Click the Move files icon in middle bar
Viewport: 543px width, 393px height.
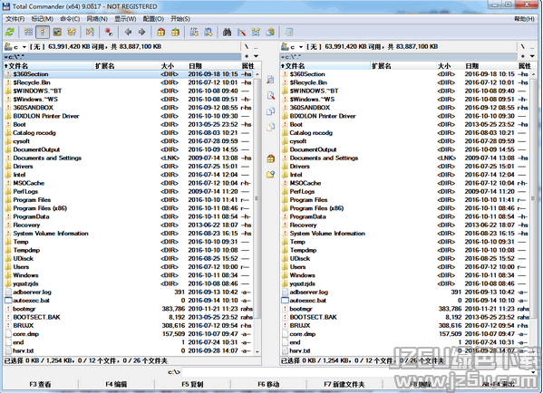271,127
